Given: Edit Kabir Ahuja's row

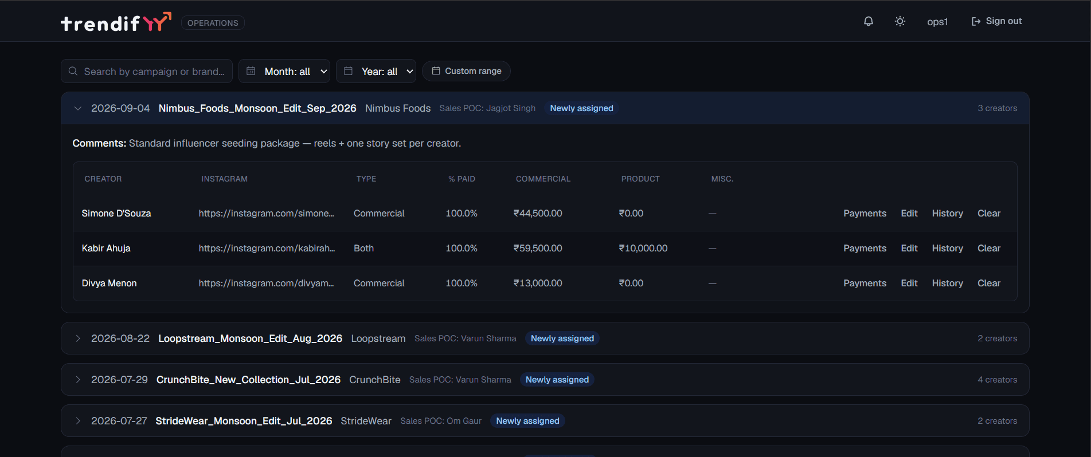Looking at the screenshot, I should point(909,248).
